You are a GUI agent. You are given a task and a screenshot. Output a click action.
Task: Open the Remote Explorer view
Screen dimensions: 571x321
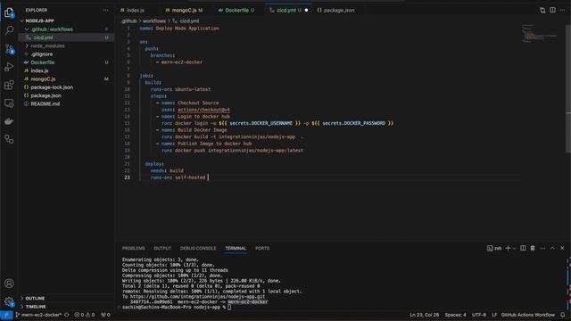(9, 103)
